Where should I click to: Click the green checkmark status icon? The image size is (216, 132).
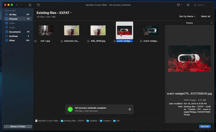(70, 109)
